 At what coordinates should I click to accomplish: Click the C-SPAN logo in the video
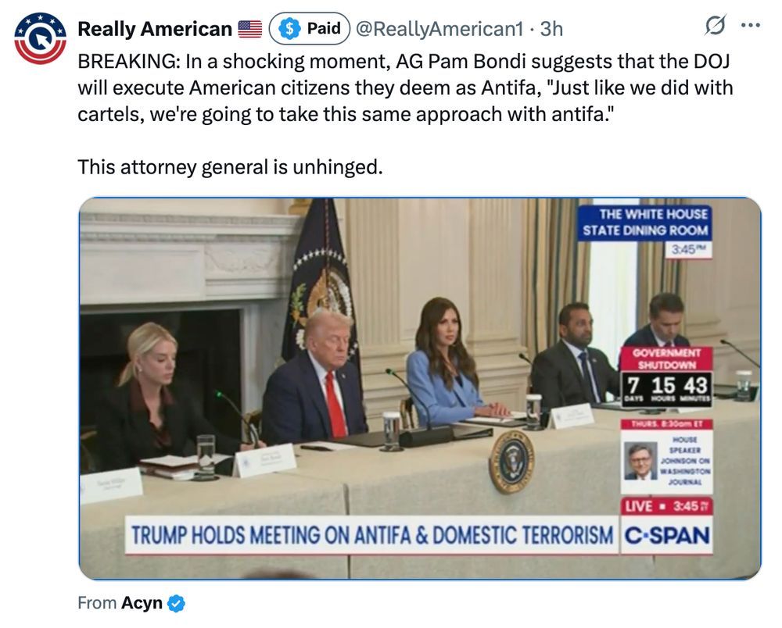coord(666,536)
